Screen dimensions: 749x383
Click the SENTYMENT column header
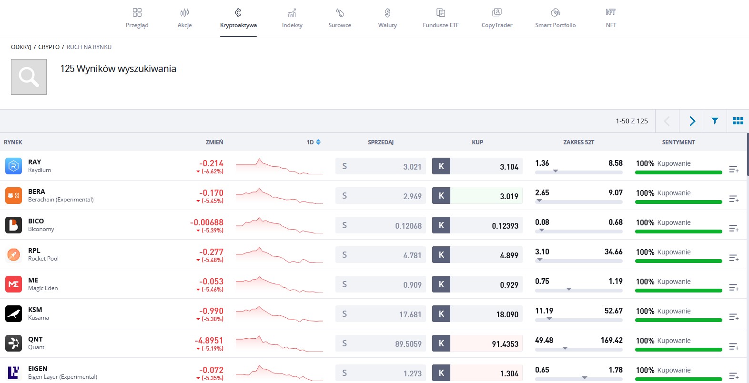(x=678, y=142)
